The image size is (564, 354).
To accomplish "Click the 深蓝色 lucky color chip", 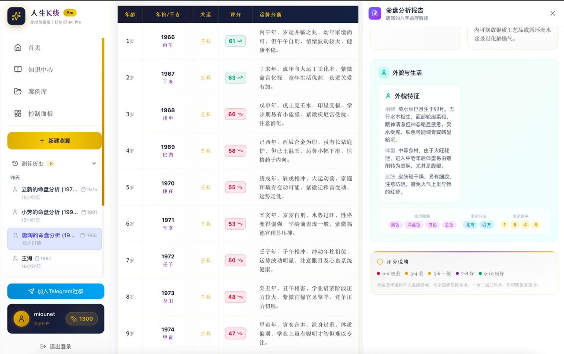I will click(414, 225).
